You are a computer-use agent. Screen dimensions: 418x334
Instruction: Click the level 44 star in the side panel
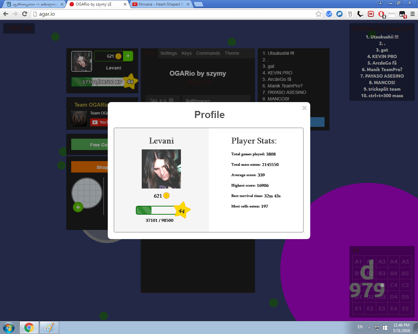[x=130, y=82]
